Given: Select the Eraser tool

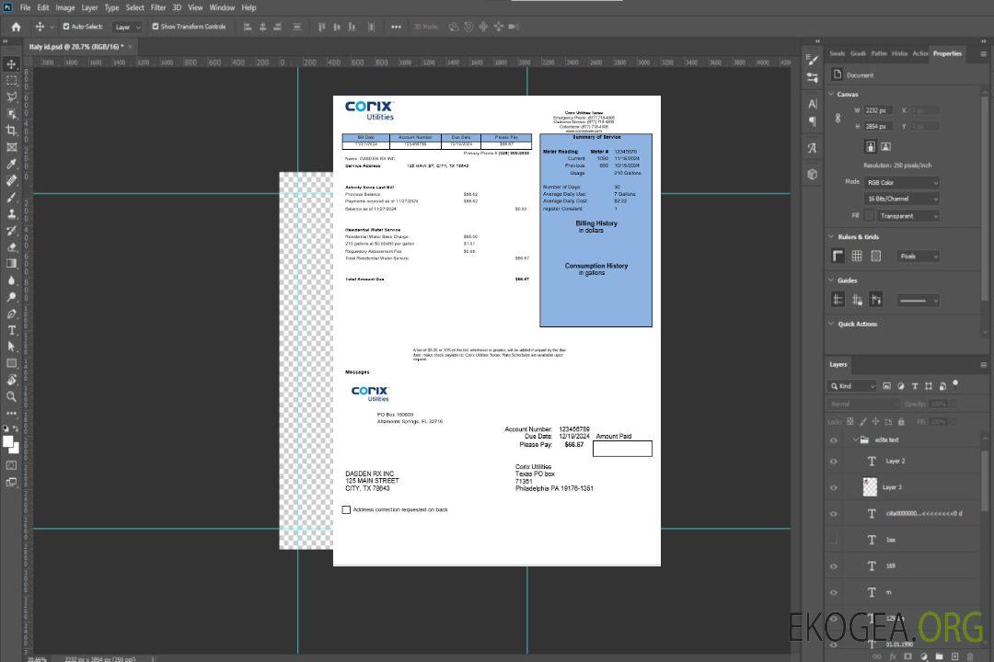Looking at the screenshot, I should click(x=11, y=247).
